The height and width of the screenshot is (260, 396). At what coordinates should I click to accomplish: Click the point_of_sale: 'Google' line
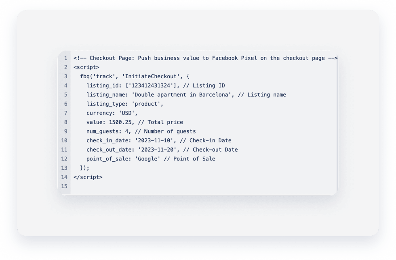[x=151, y=159]
